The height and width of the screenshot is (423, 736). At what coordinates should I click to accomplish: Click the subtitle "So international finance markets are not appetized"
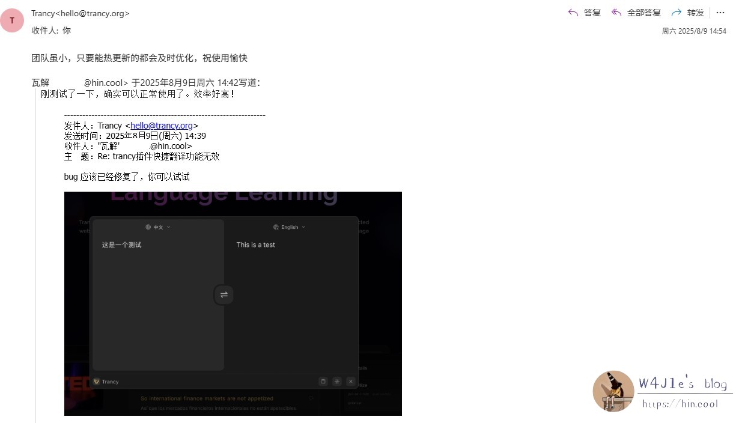point(207,398)
